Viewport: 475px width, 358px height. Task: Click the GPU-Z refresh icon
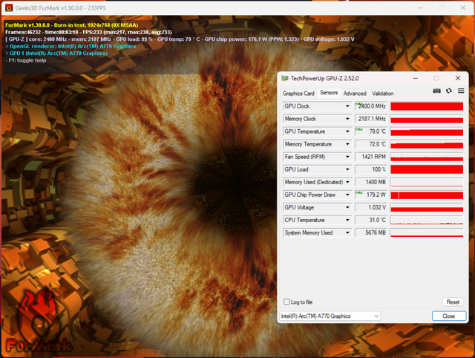click(448, 91)
